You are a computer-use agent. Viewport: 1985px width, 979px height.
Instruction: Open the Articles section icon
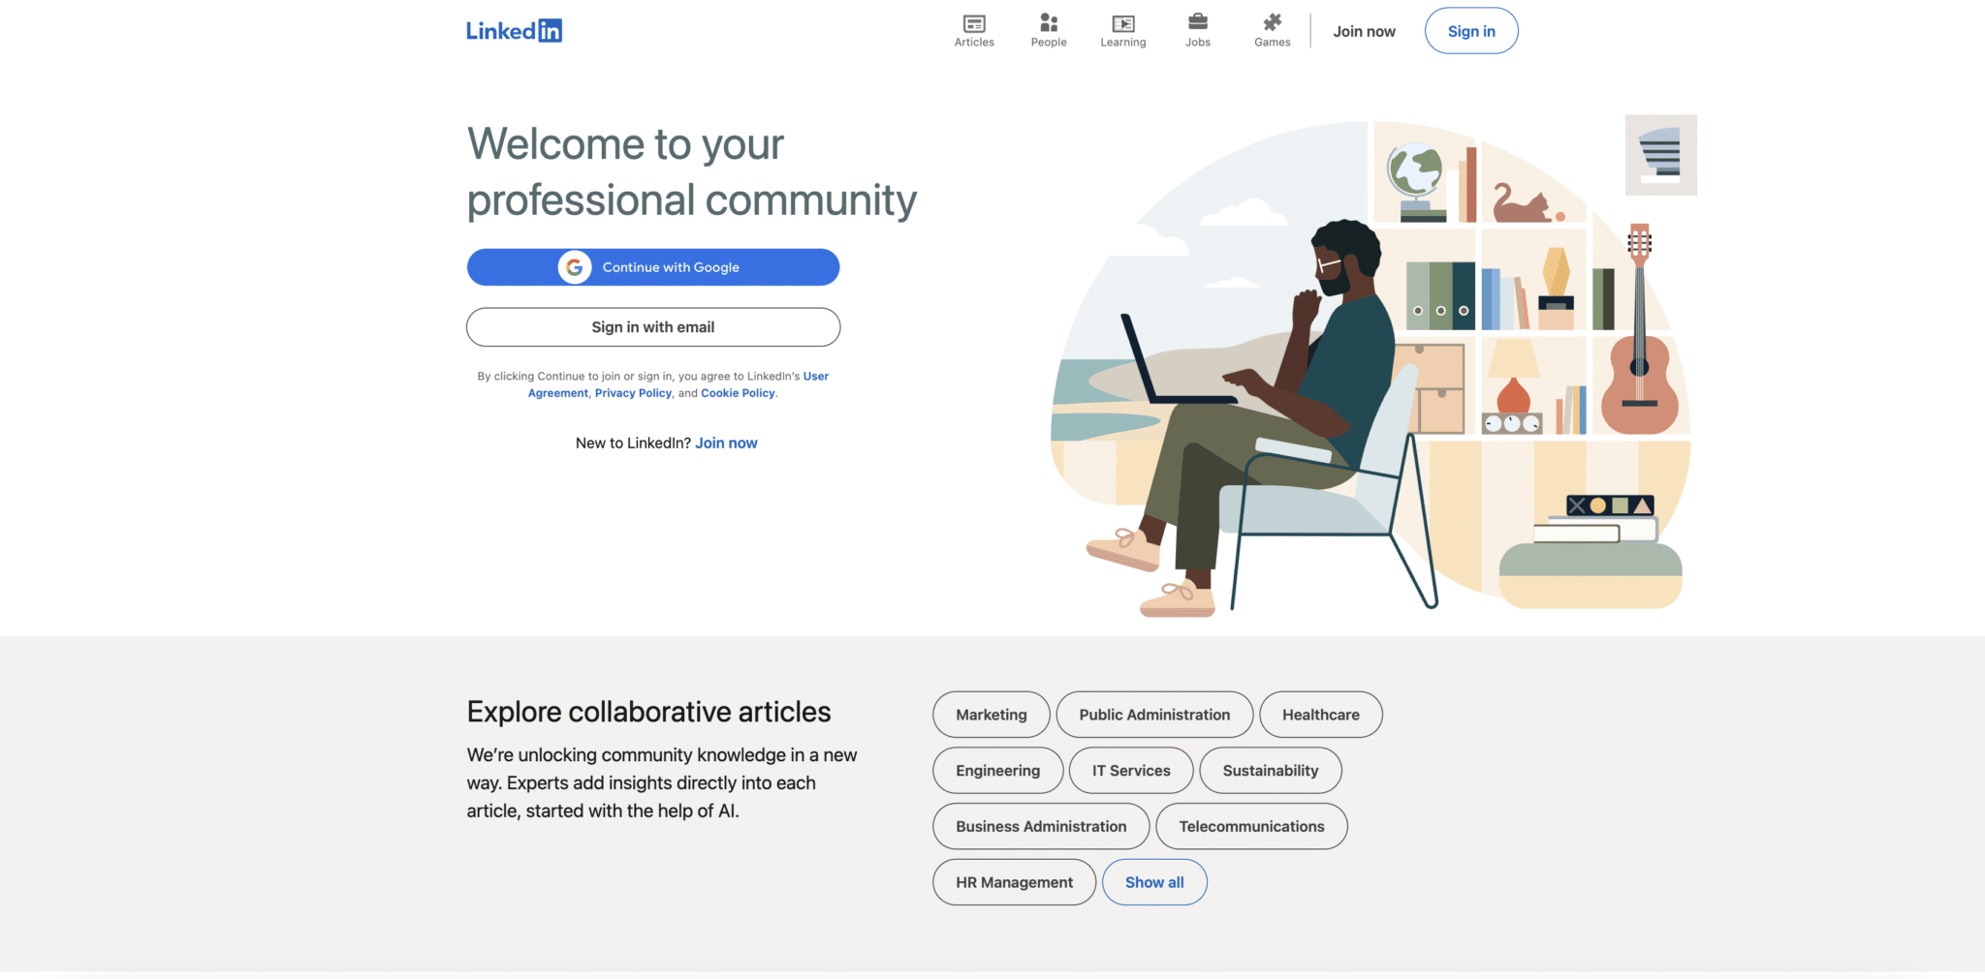click(973, 23)
